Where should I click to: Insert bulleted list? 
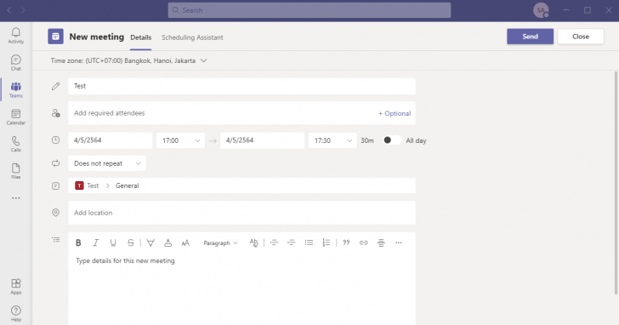[x=309, y=242]
